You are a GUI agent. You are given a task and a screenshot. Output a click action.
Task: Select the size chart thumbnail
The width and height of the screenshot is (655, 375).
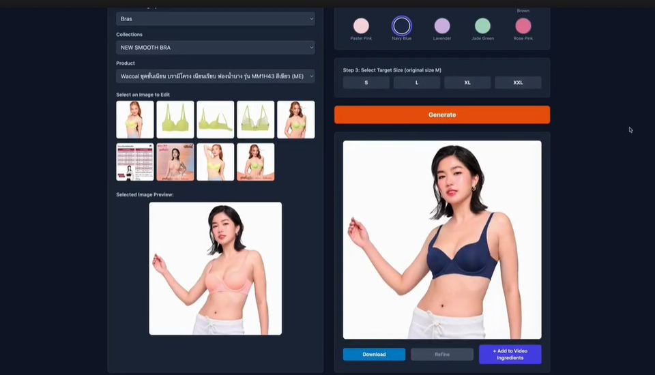pos(134,162)
